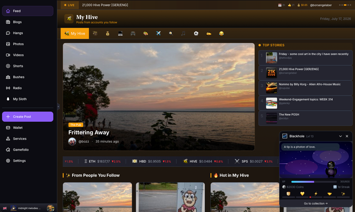Open the Nommo by Billy Korg story
The width and height of the screenshot is (355, 212).
pyautogui.click(x=306, y=87)
